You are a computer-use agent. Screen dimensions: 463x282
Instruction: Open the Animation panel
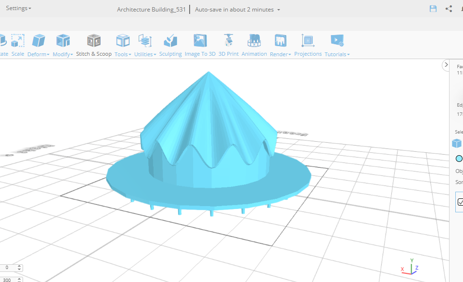pos(254,46)
